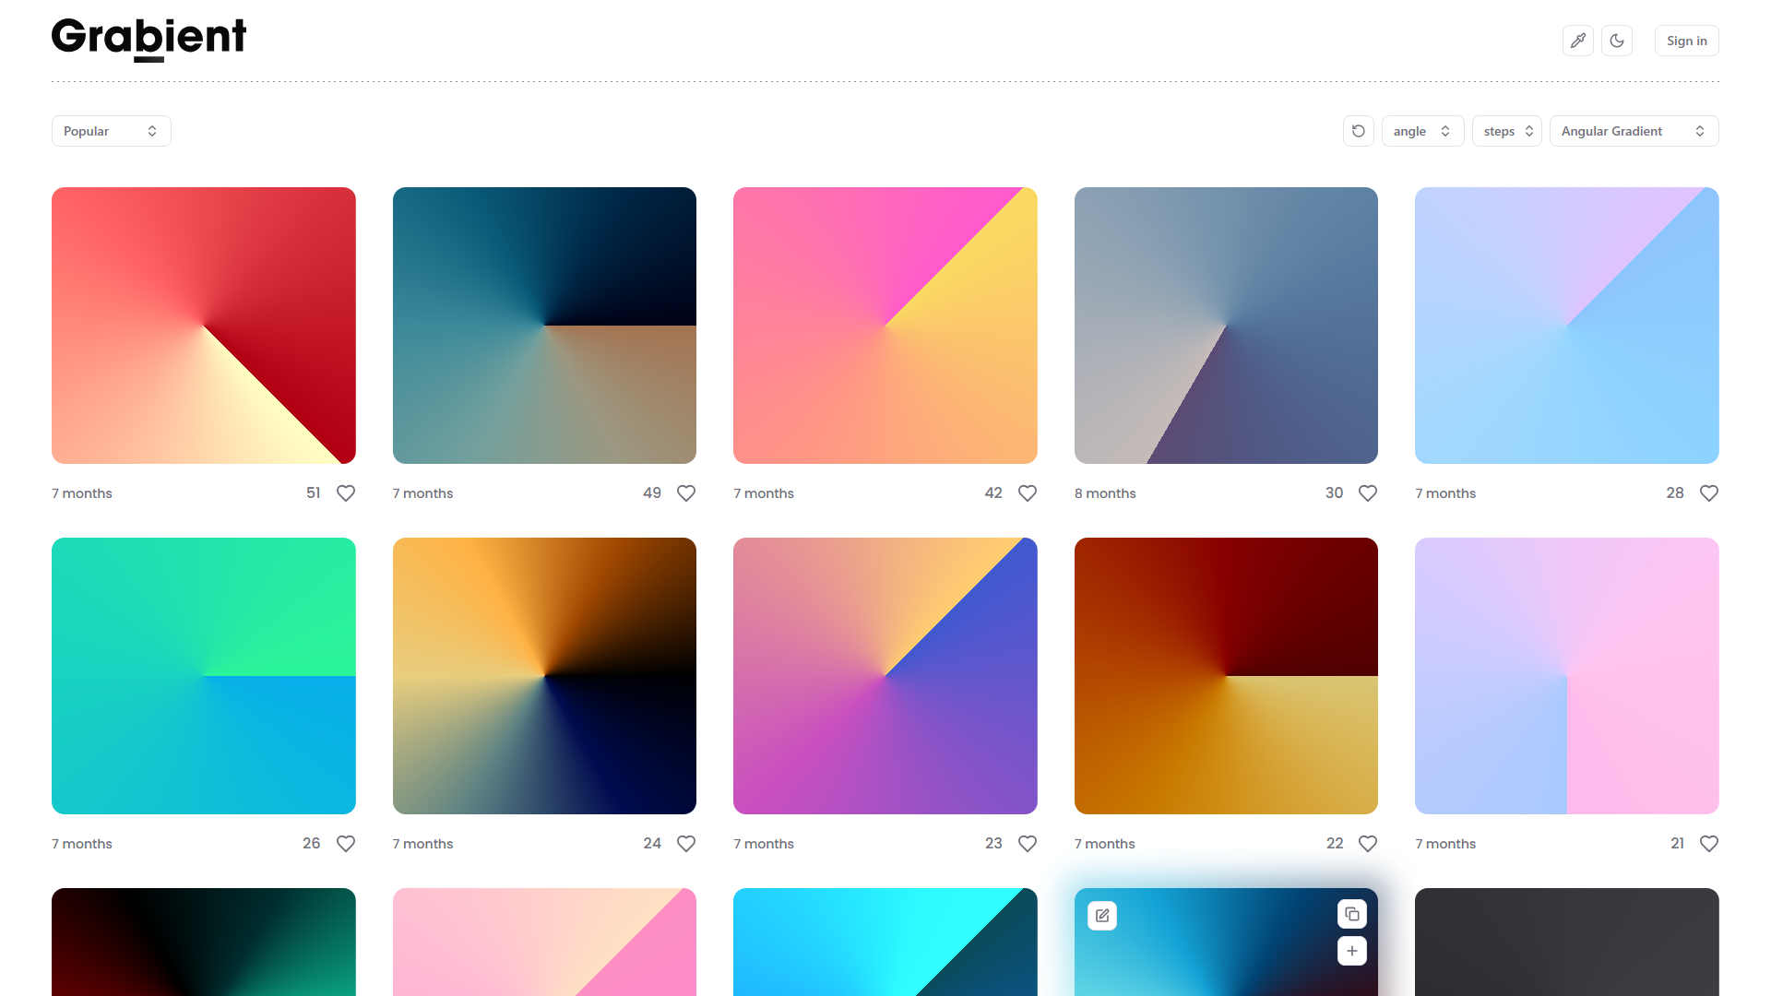Open the steps dropdown
The width and height of the screenshot is (1771, 996).
1506,131
